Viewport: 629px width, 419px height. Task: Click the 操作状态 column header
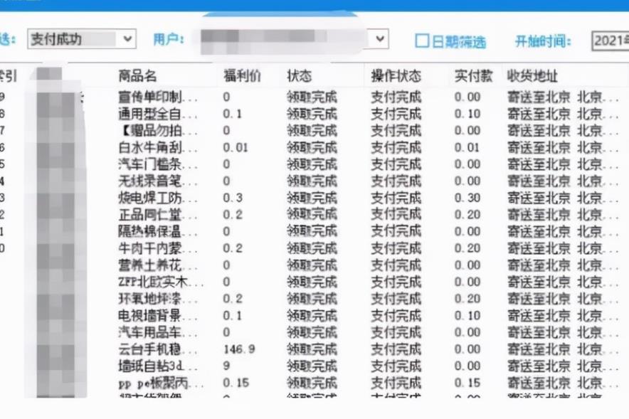(x=396, y=76)
